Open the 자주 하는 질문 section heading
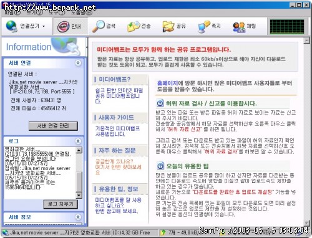Viewport: 312px width, 238px height. (x=117, y=151)
